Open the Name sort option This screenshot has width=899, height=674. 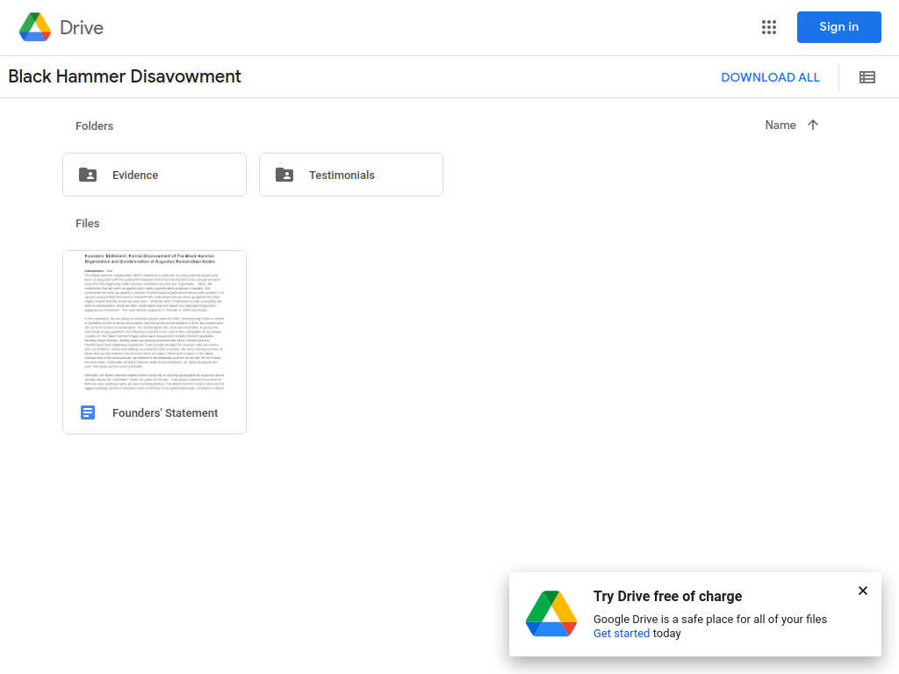pos(780,125)
